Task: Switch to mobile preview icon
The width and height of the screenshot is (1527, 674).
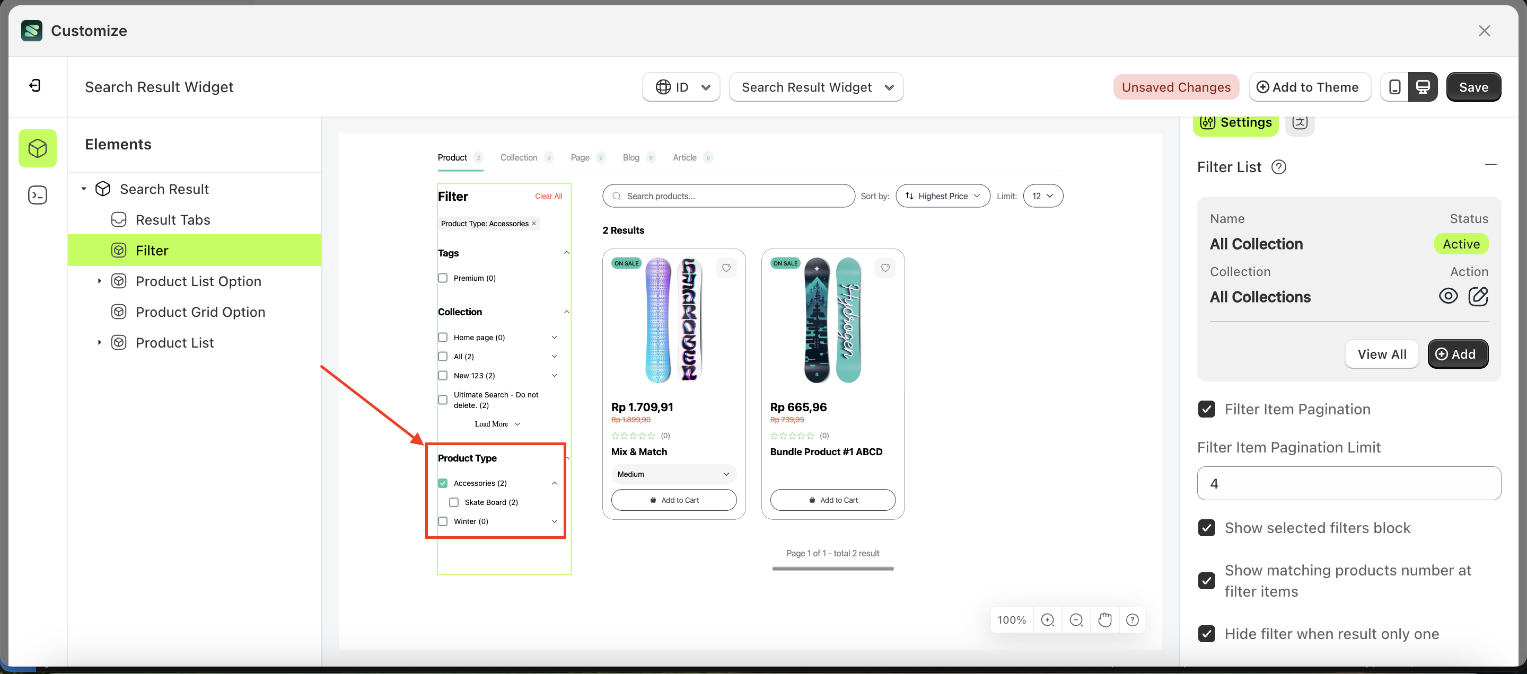Action: click(1395, 87)
